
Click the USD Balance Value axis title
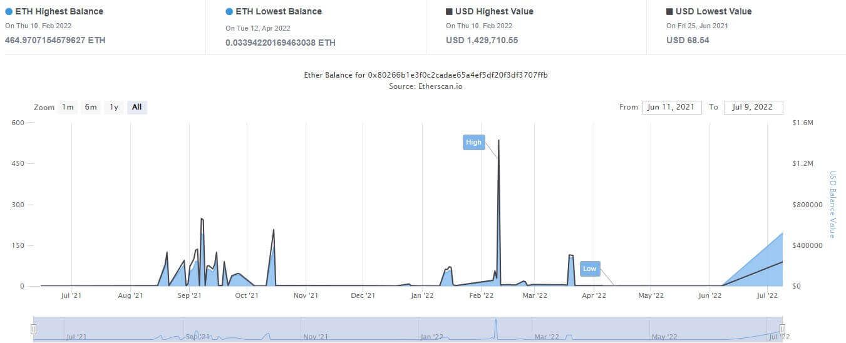[x=833, y=204]
